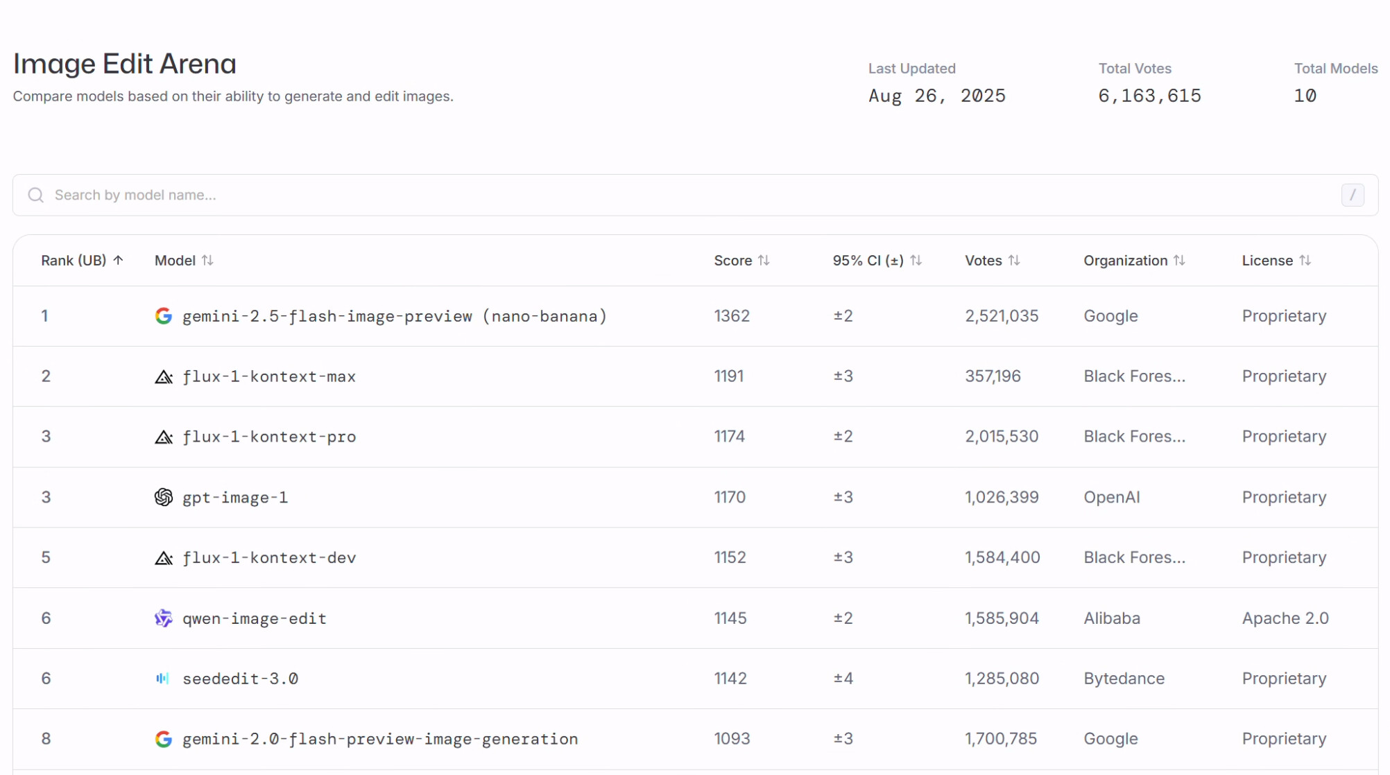Click the Bytedance organization cell
Screen dimensions: 1390x775
1124,679
